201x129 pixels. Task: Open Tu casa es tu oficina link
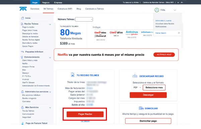(131, 2)
